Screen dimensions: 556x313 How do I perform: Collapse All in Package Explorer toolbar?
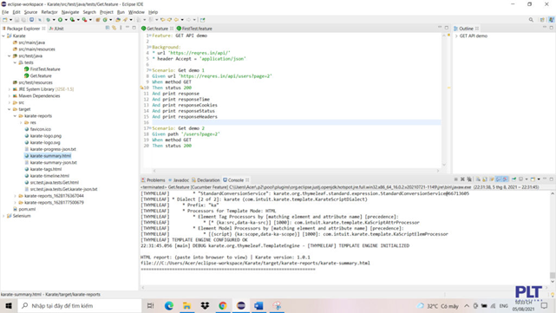[108, 28]
